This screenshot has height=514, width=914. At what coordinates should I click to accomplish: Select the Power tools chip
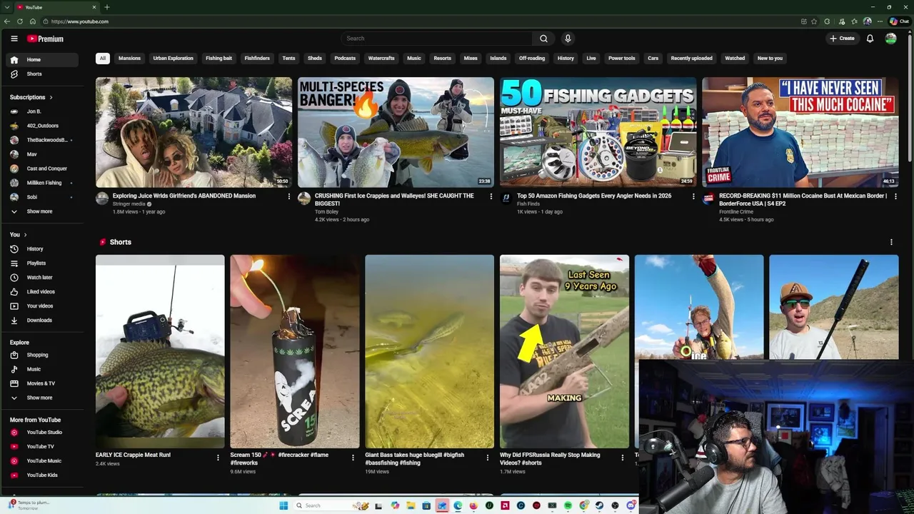click(621, 59)
